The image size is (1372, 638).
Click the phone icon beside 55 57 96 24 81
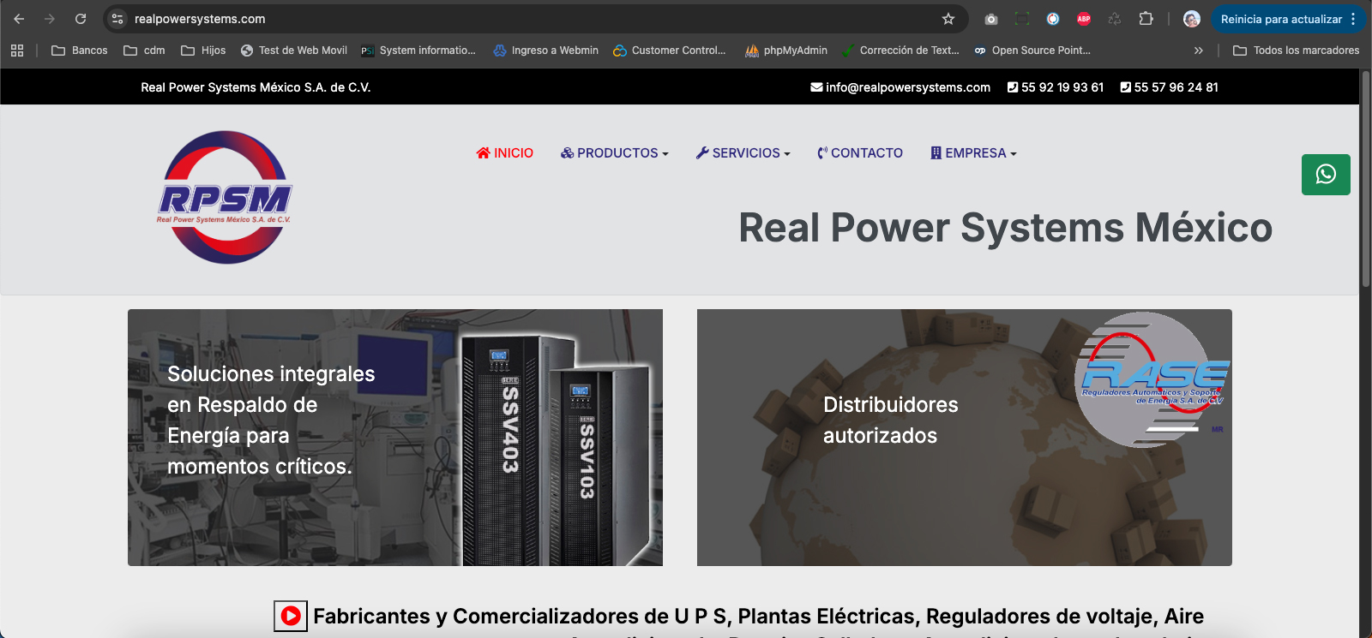coord(1125,87)
